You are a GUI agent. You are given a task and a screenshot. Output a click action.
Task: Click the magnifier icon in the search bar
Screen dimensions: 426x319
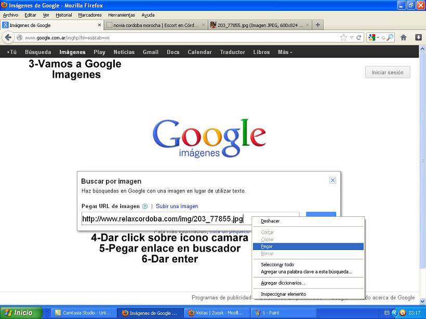point(390,37)
